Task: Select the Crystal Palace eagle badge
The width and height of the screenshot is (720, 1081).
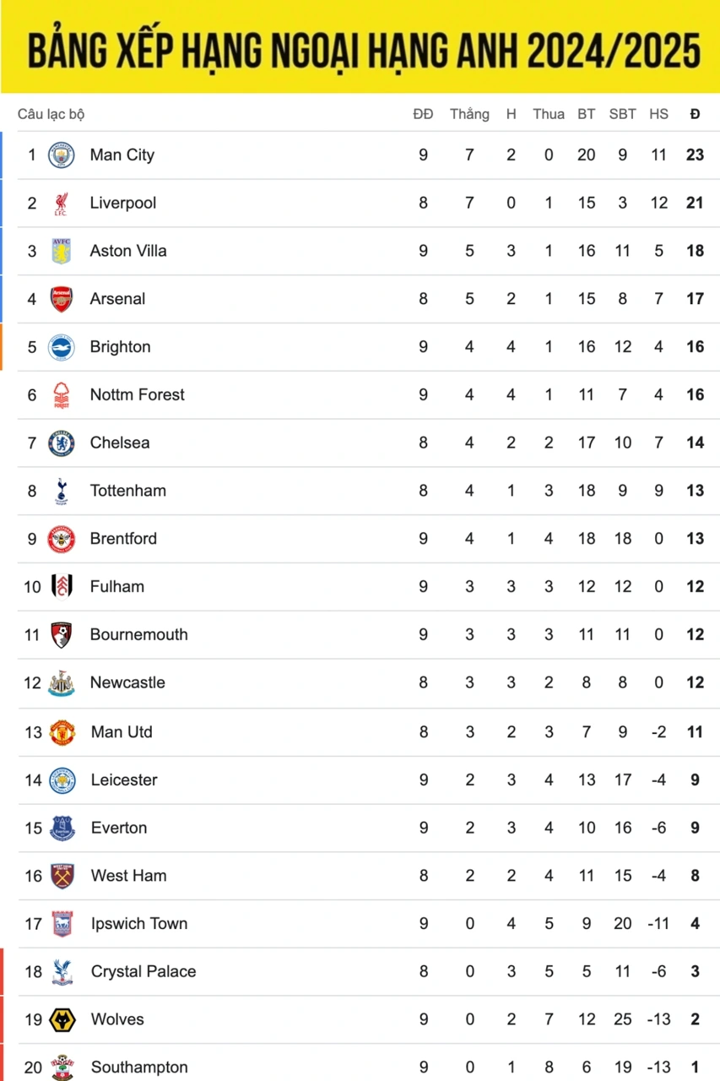Action: coord(62,972)
